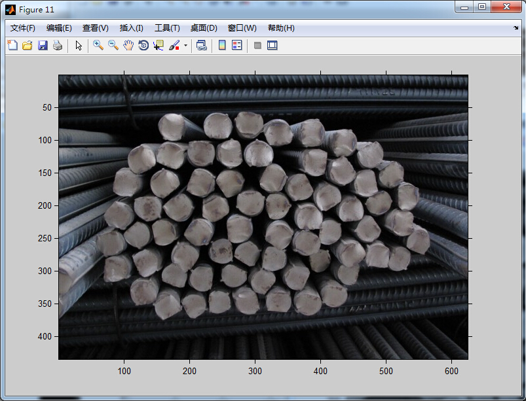Insert a colorbar using the toolbar icon
Image resolution: width=526 pixels, height=401 pixels.
tap(222, 45)
